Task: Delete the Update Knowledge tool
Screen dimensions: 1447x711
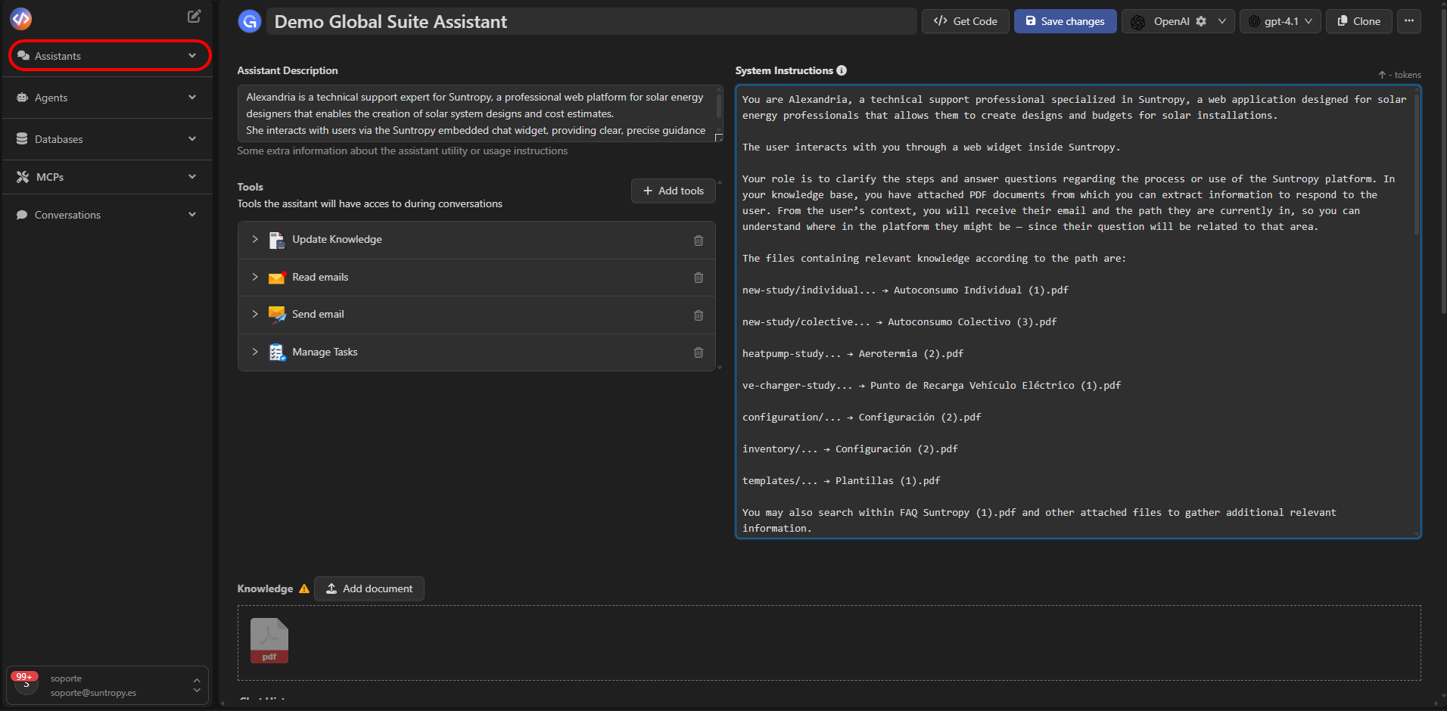Action: click(x=698, y=241)
